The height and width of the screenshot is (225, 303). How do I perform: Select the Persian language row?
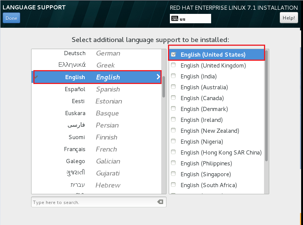pos(96,125)
